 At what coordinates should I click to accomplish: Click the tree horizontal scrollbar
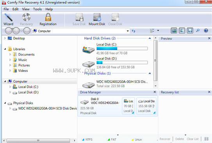click(x=38, y=141)
